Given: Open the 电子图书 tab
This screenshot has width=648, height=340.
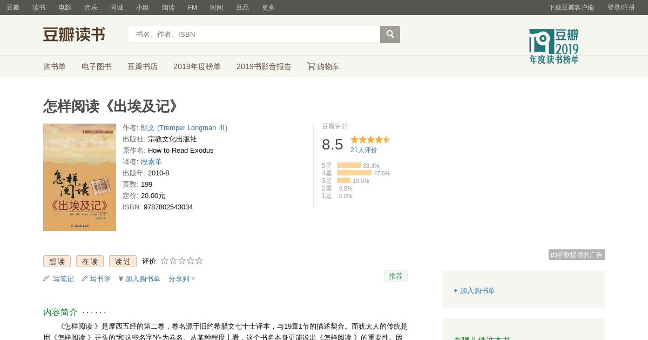Looking at the screenshot, I should coord(97,66).
